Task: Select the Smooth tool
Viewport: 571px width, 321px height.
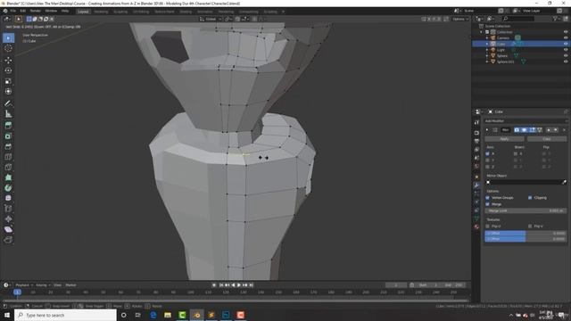Action: [8, 198]
